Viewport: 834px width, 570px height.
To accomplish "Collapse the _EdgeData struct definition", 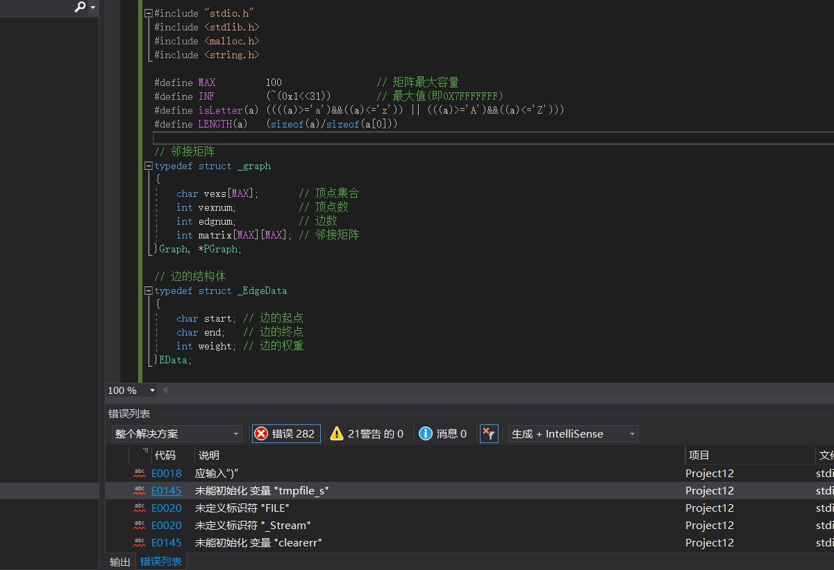I will [148, 291].
